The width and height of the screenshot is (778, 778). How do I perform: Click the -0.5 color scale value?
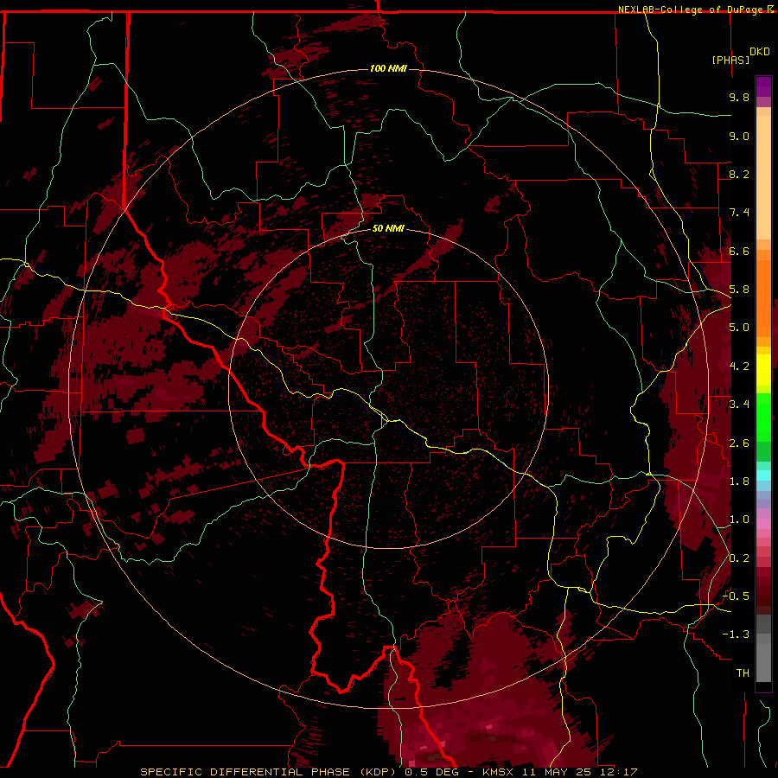[736, 596]
